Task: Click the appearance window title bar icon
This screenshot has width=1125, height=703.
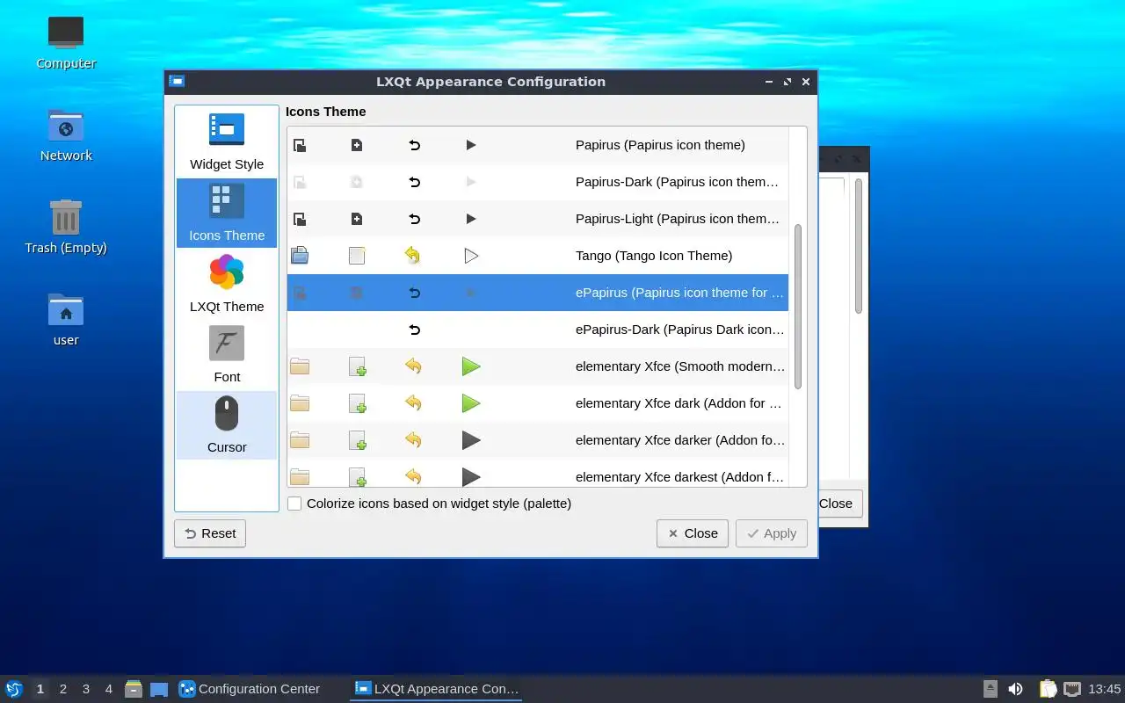Action: tap(177, 82)
